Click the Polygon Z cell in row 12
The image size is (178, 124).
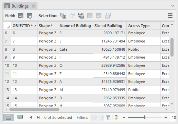point(47,82)
